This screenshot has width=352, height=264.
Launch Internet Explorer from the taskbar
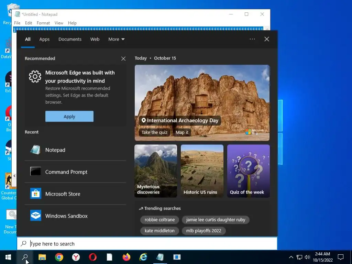click(143, 257)
